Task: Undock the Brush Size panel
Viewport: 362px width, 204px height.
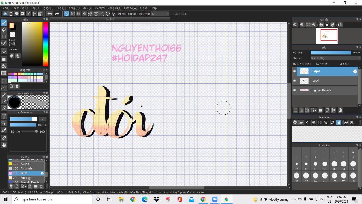Action: (357, 145)
